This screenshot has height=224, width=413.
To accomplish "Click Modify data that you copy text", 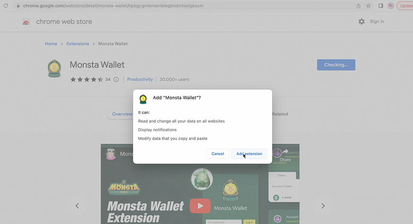I will 173,138.
